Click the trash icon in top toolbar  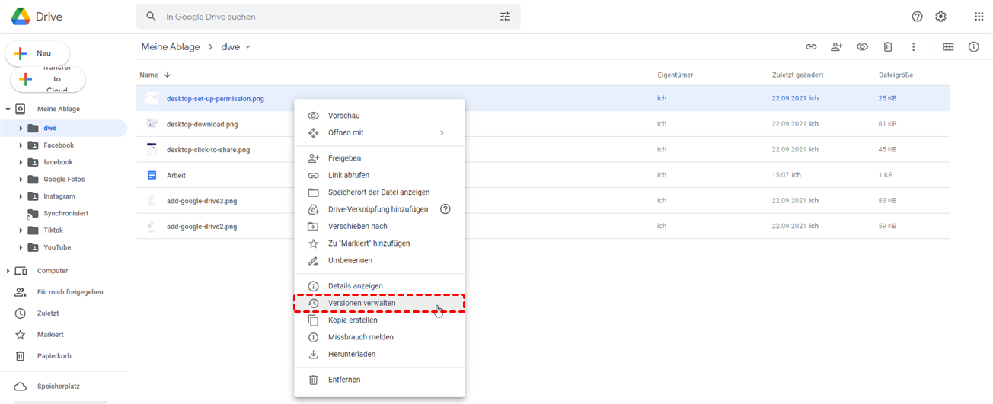coord(887,47)
